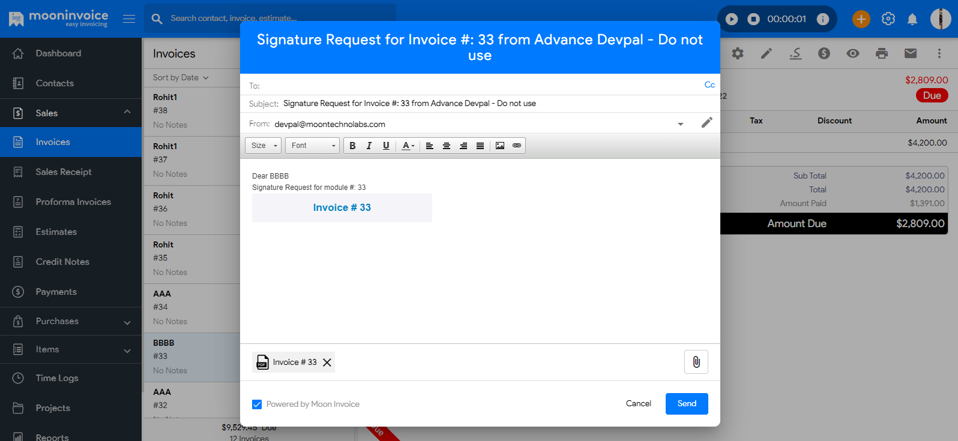
Task: Click the edit pencil beside From address
Action: [x=706, y=123]
